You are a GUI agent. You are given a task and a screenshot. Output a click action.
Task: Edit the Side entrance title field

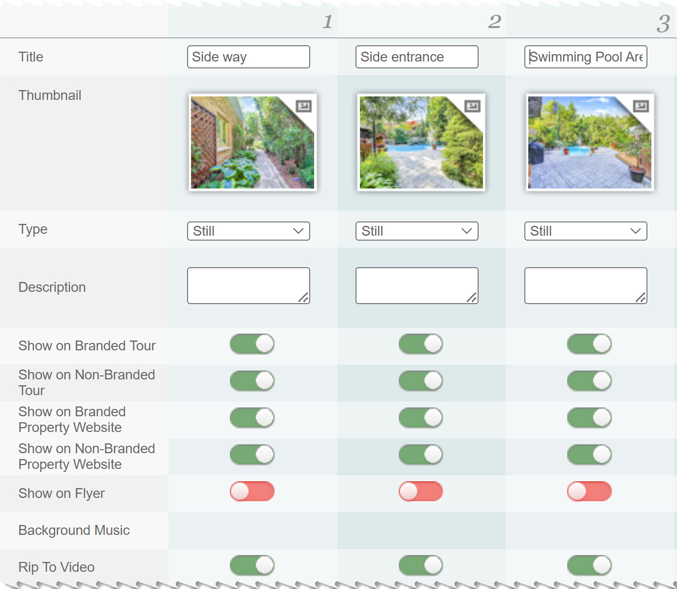[x=417, y=57]
